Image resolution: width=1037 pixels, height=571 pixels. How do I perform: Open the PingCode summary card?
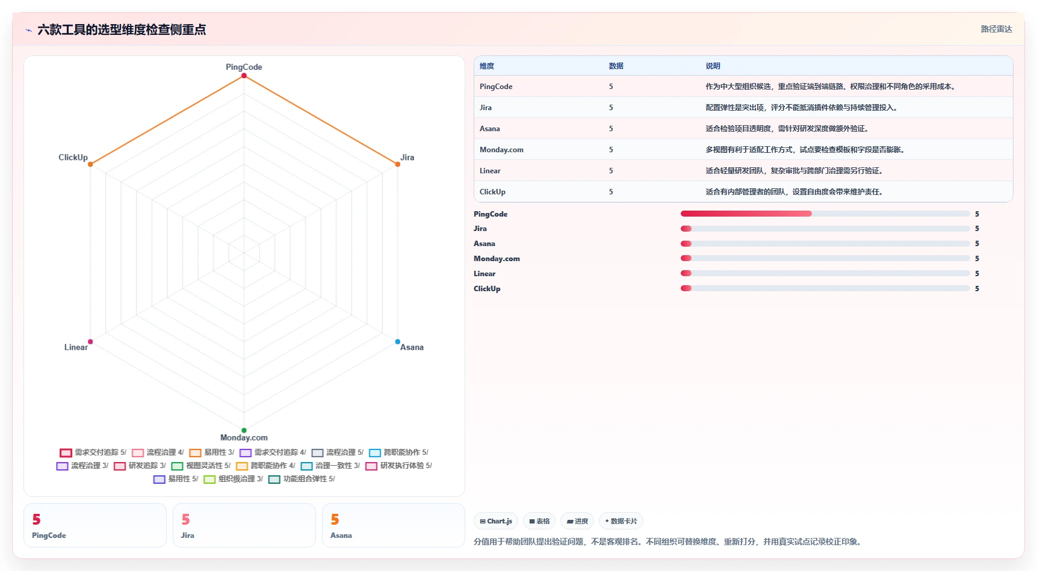tap(95, 525)
